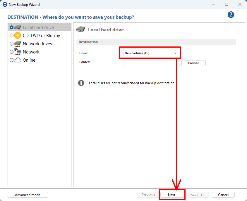Select the Local hard drive radio button
Screen dimensions: 247x201
12,27
